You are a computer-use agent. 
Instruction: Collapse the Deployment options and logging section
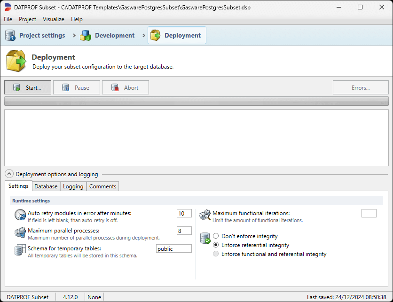[8, 173]
